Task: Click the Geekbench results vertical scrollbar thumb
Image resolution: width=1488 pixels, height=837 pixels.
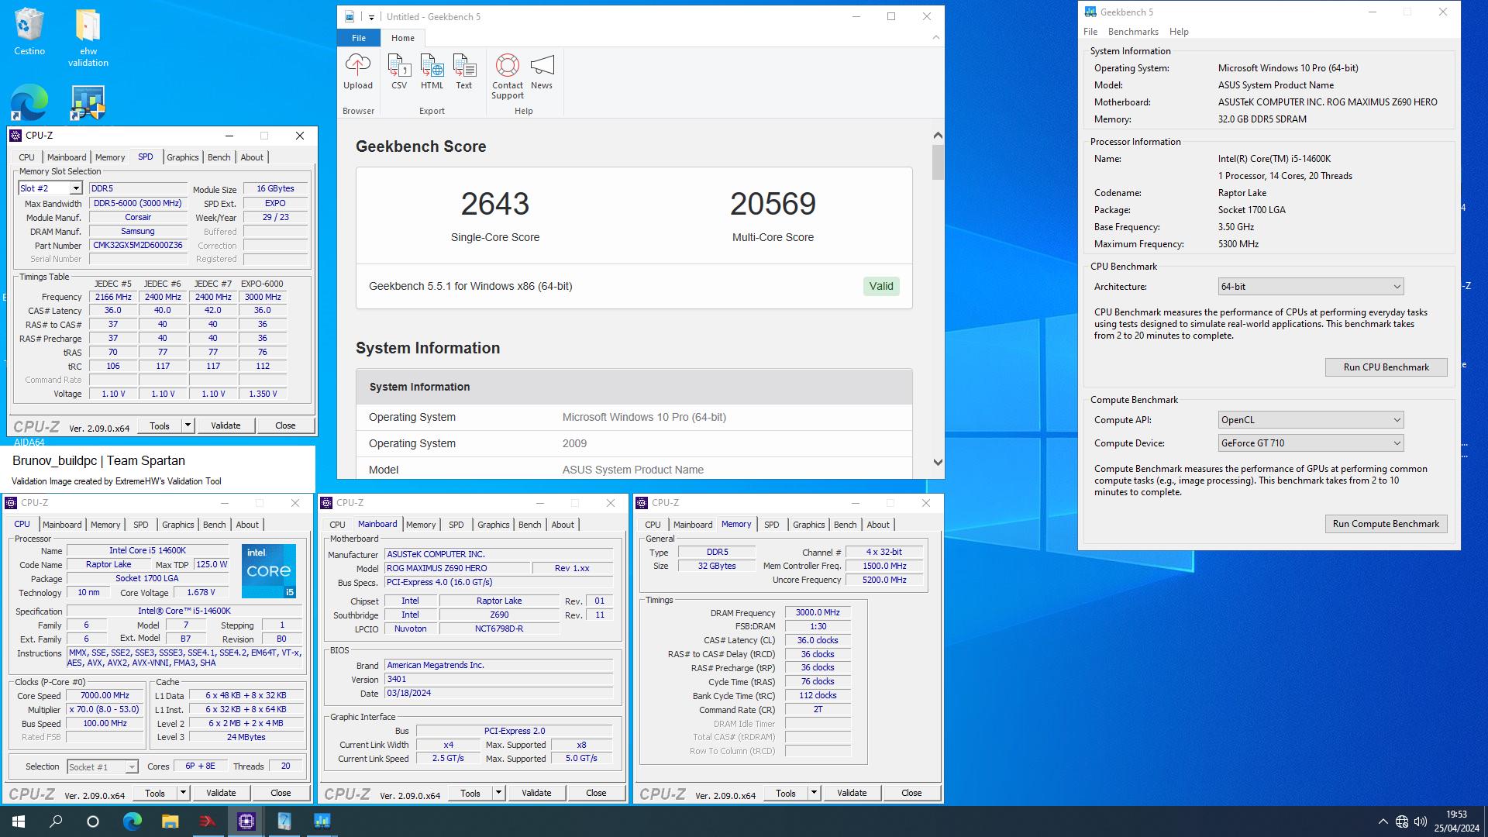Action: pyautogui.click(x=938, y=163)
